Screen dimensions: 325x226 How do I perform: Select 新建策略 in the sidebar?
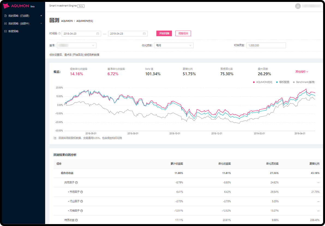click(x=13, y=31)
